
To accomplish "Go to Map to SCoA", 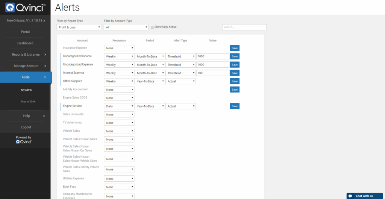I will 28,102.
